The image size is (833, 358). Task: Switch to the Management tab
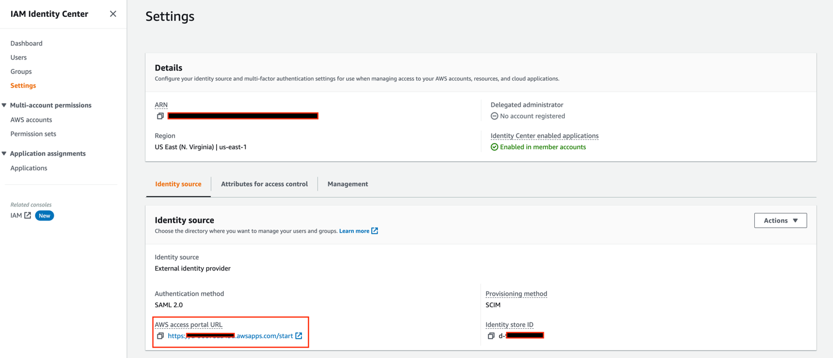tap(347, 184)
